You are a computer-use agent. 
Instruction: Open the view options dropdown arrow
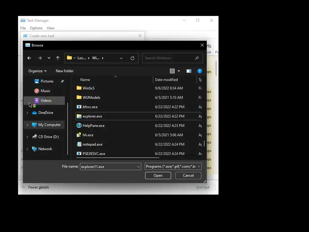pos(179,71)
